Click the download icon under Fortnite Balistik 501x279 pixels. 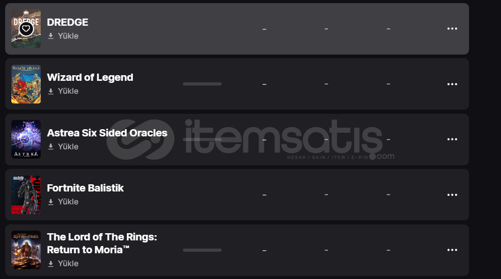51,202
